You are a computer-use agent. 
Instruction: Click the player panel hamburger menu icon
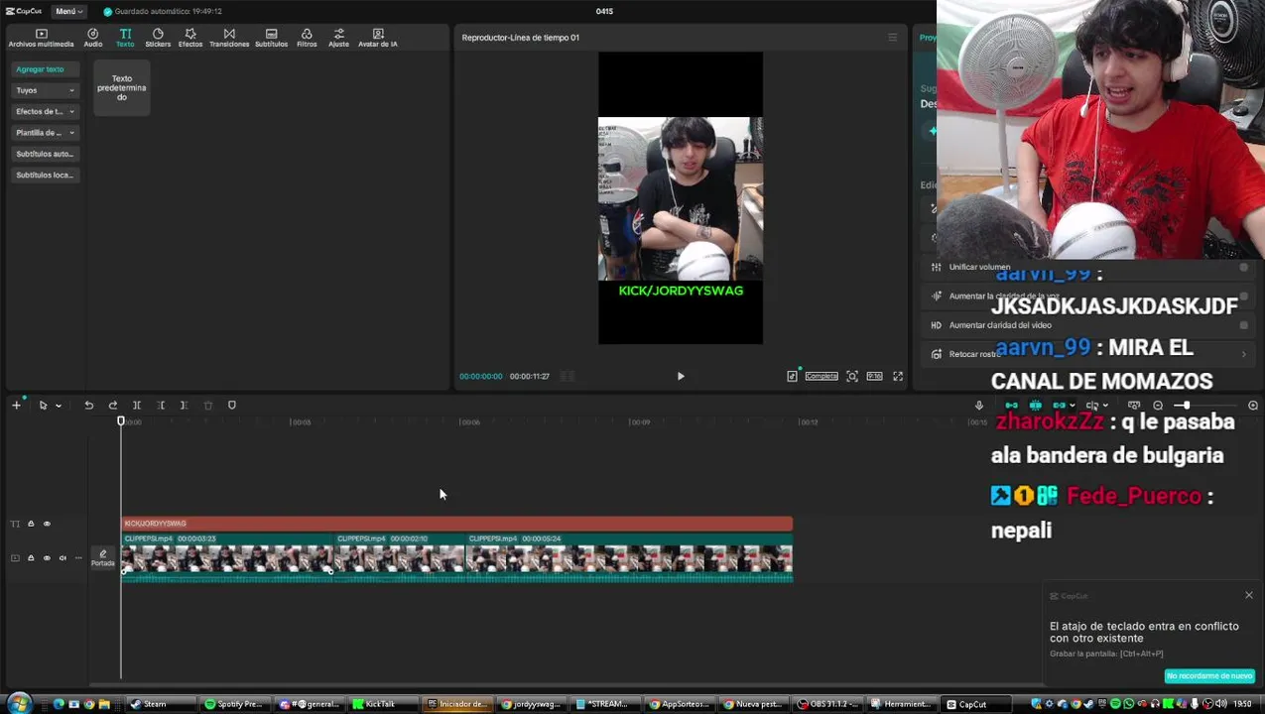pyautogui.click(x=892, y=38)
